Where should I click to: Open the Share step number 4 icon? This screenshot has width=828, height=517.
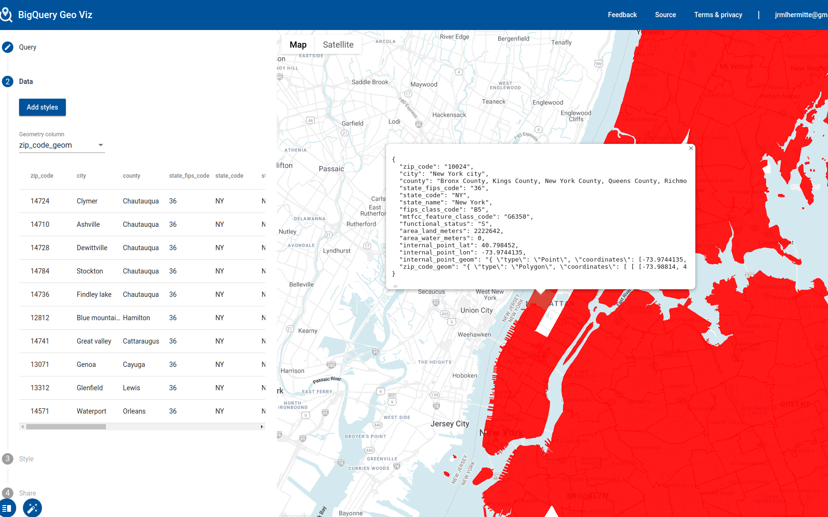point(8,493)
